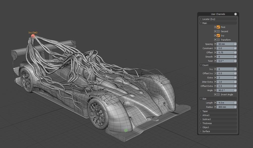Click the keyframe icon for Extra
This screenshot has width=253, height=148.
tap(215, 78)
